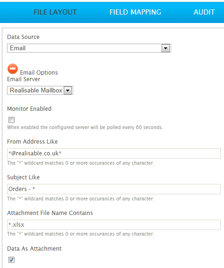The image size is (224, 268).
Task: Enable the Monitor Enabled checkbox
Action: [x=11, y=120]
